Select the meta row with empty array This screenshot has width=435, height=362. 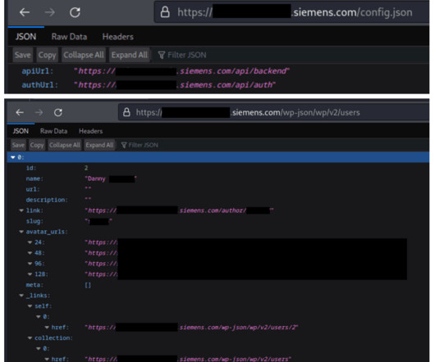(217, 285)
